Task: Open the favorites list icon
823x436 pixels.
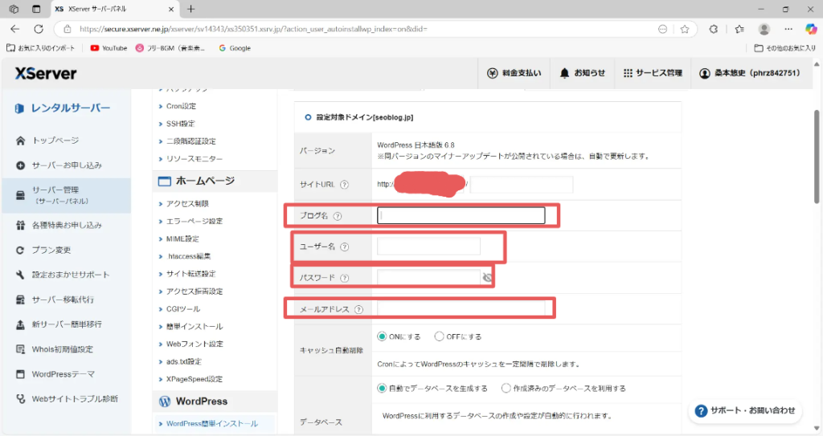Action: point(739,29)
